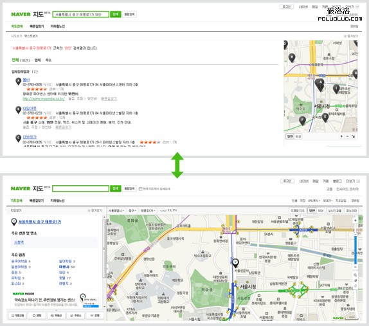Click green 검색 button in upper page

tap(115, 14)
